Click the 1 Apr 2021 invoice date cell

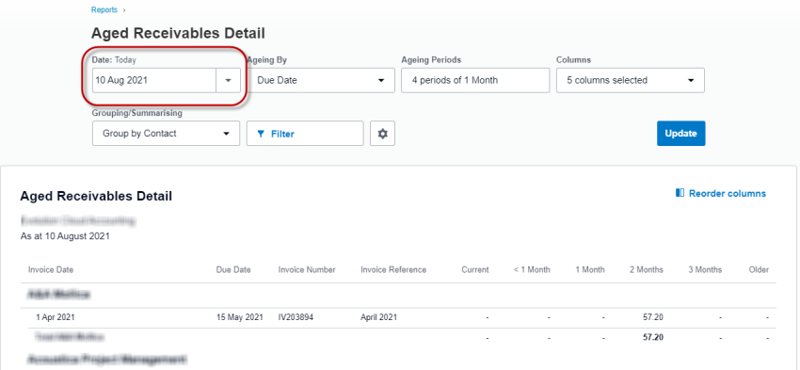point(56,317)
